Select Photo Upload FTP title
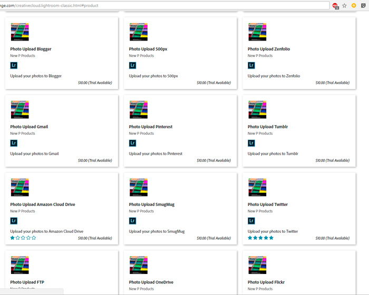Screen dimensions: 369x295 [x=27, y=282]
